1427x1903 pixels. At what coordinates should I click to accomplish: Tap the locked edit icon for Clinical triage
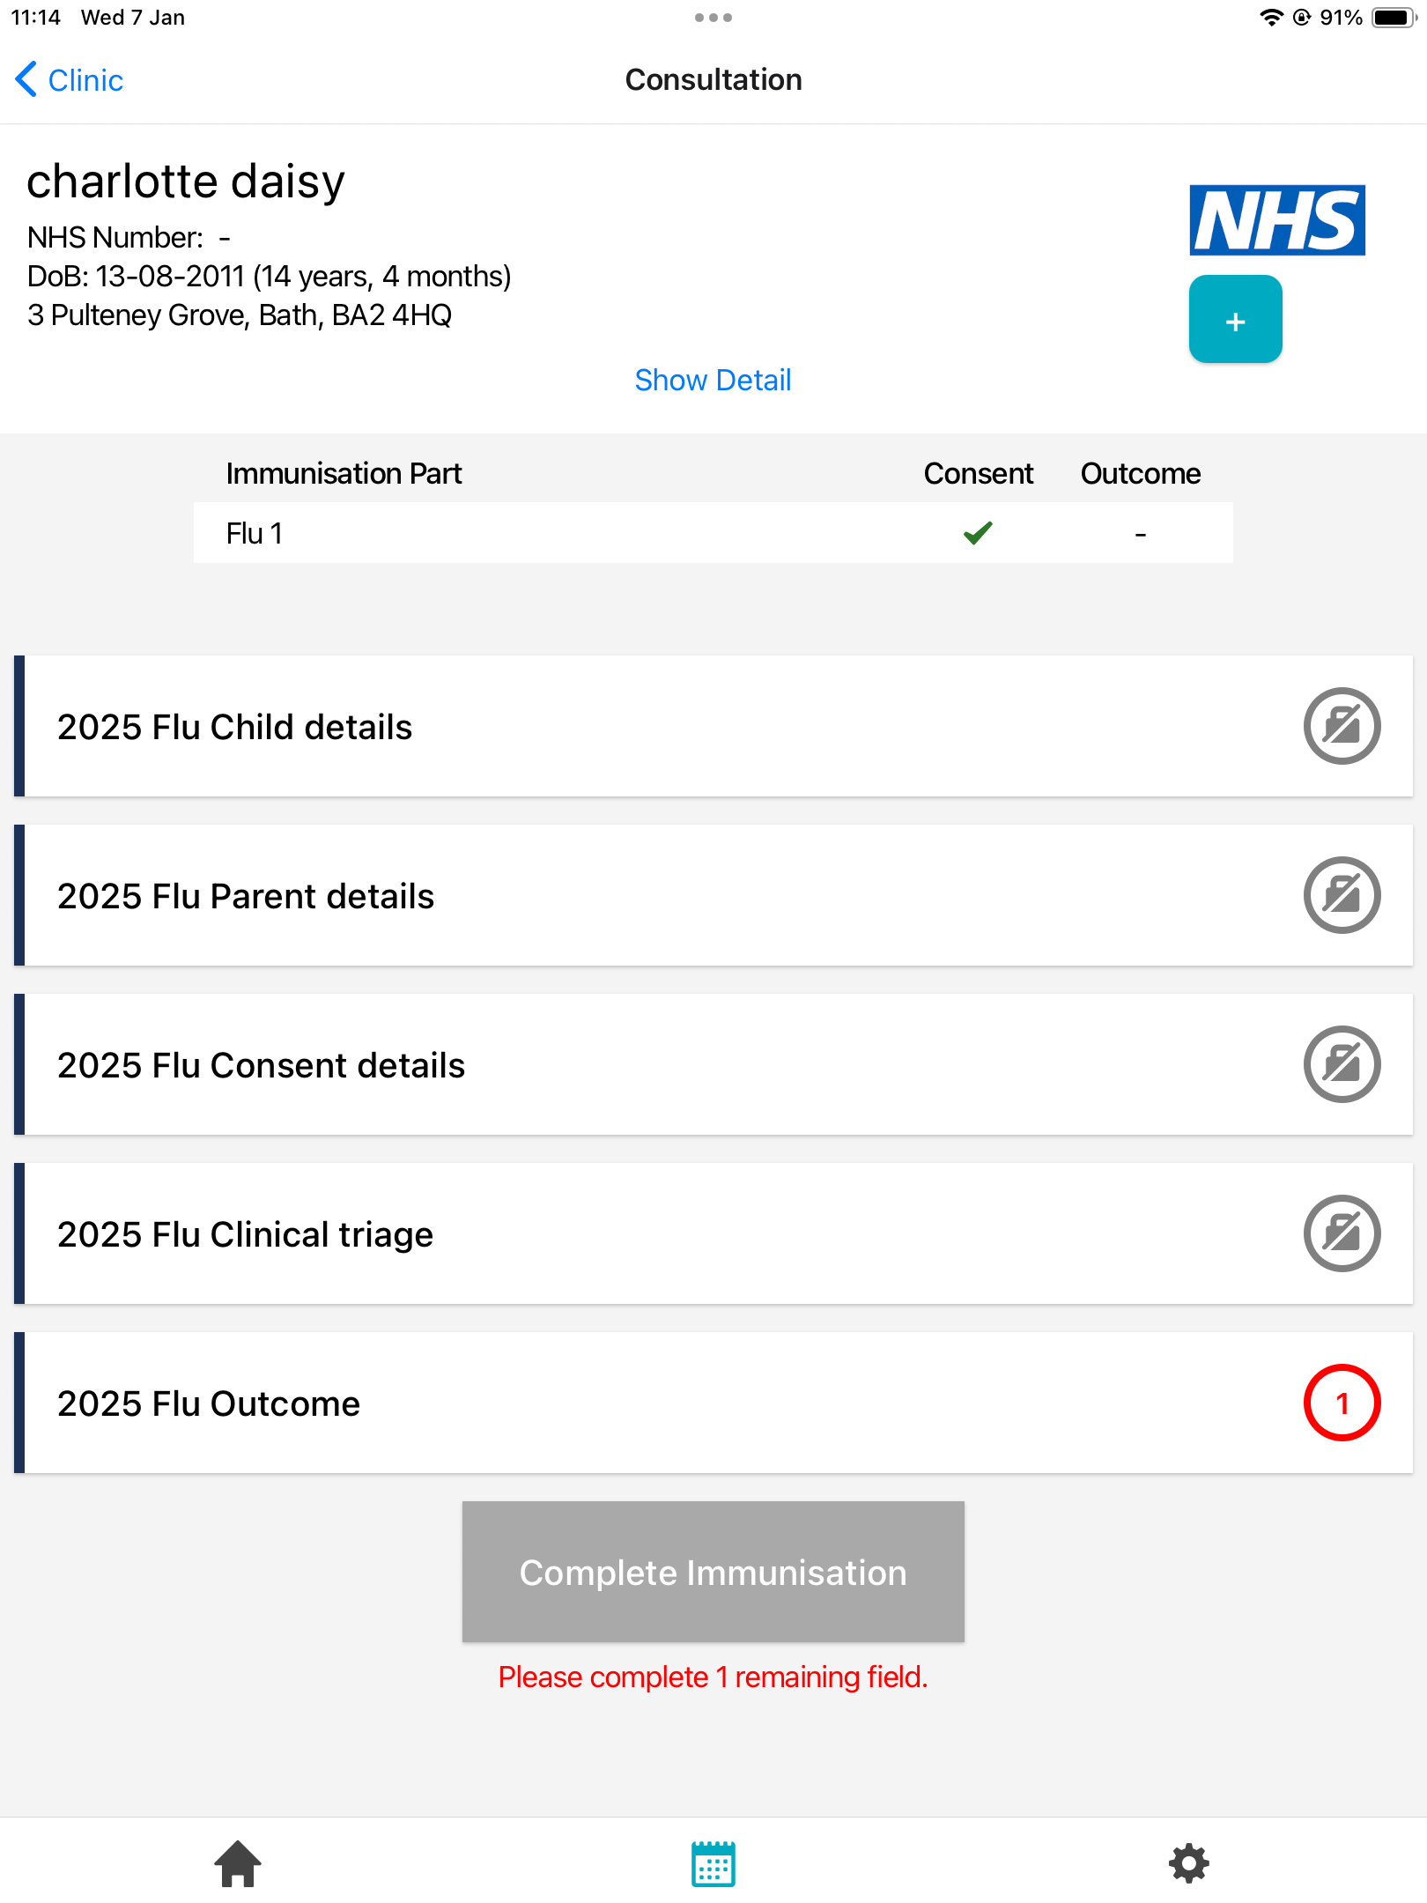point(1341,1234)
